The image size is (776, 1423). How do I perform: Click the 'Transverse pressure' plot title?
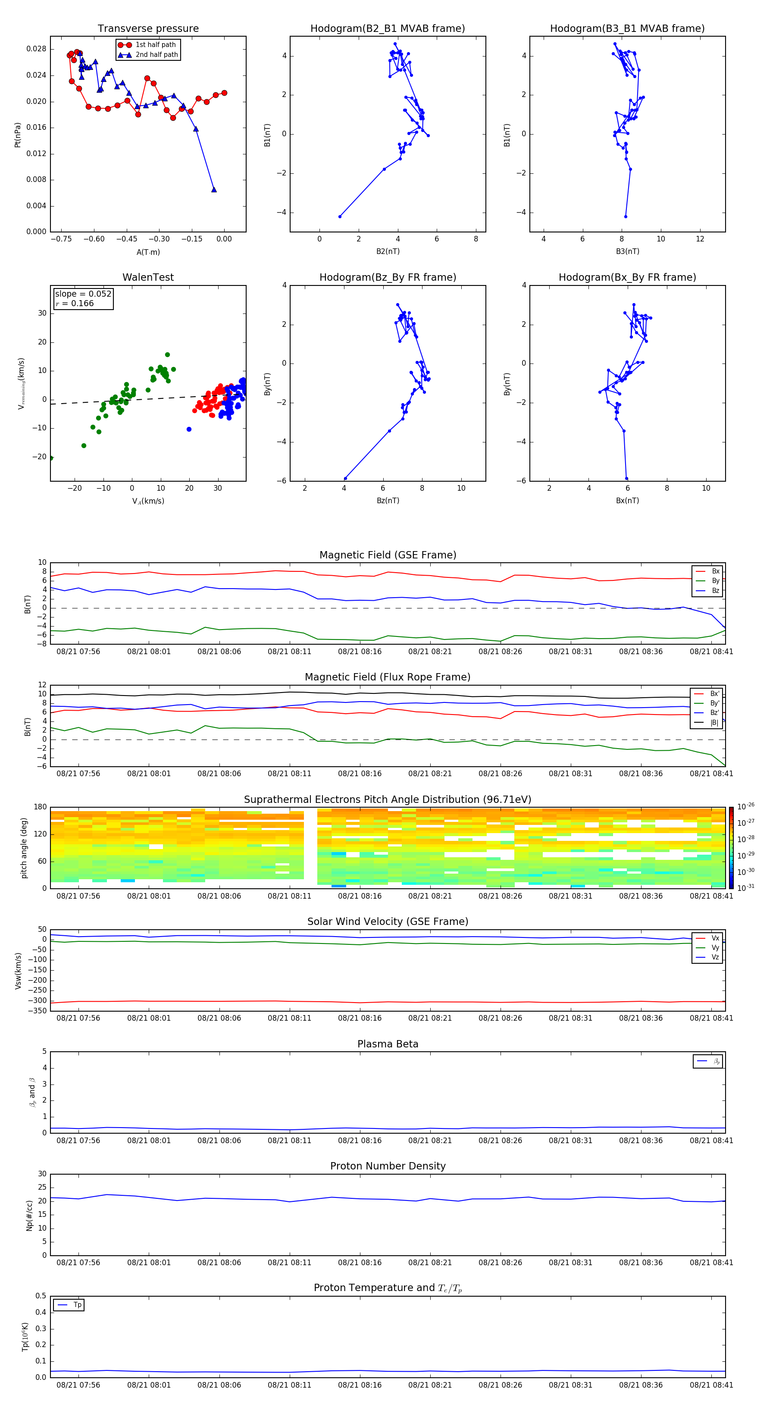[148, 29]
